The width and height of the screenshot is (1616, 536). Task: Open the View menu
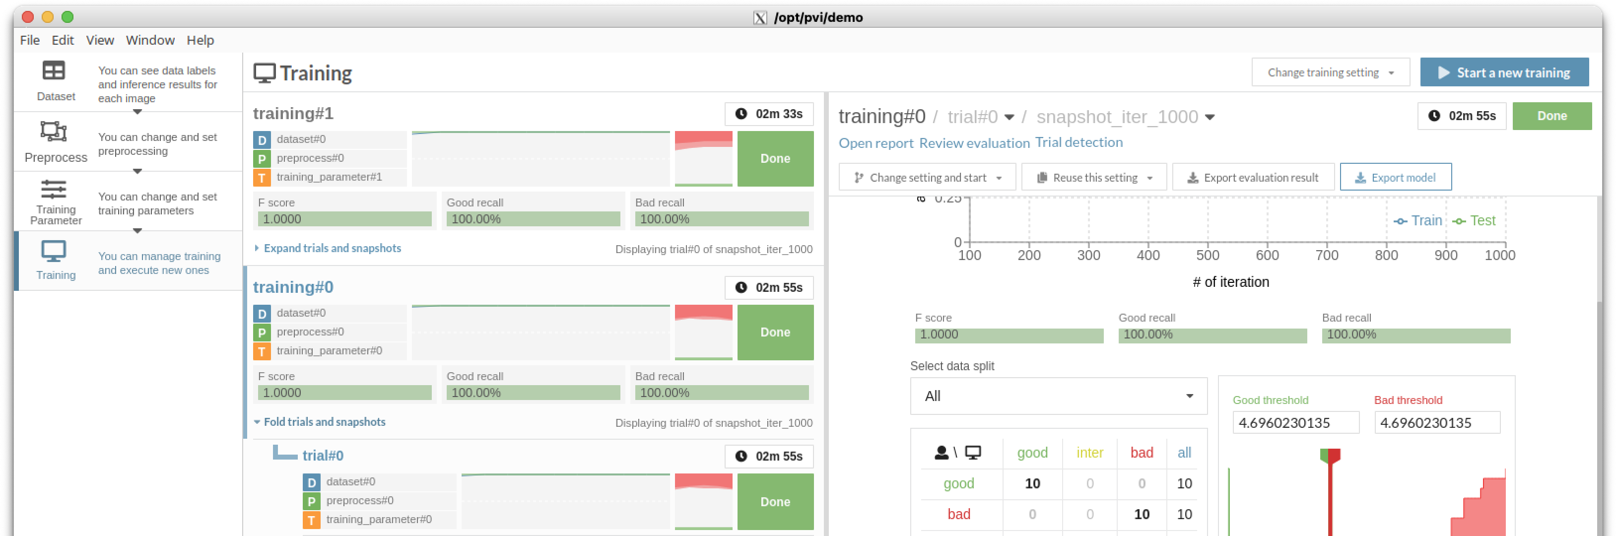[x=100, y=40]
